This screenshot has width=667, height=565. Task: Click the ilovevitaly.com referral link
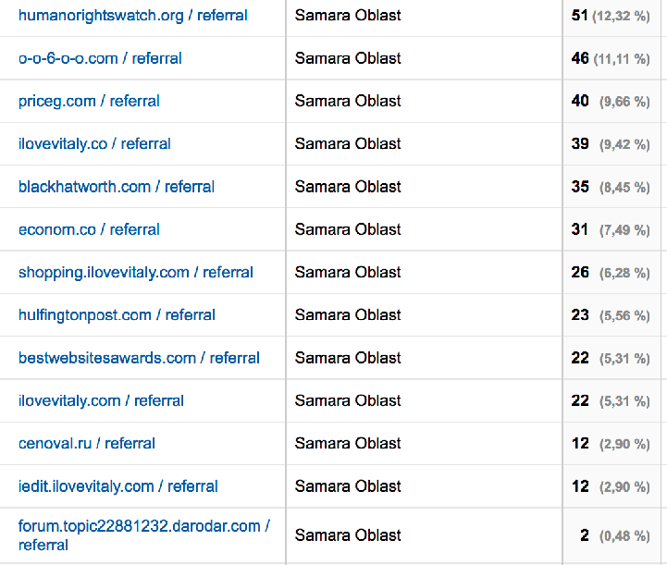coord(101,400)
